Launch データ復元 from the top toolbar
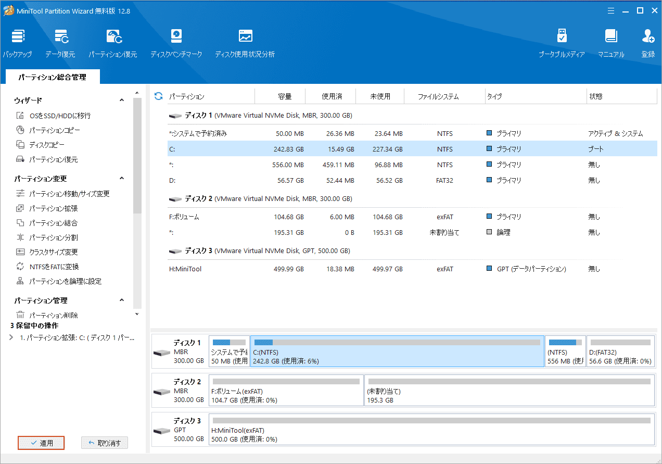662x464 pixels. [x=60, y=44]
